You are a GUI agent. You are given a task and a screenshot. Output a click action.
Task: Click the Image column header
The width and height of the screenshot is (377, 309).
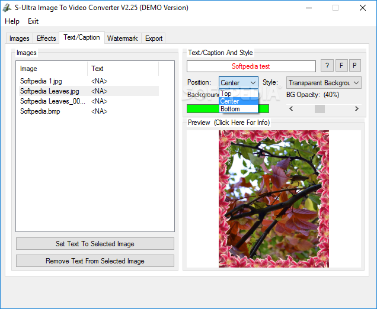[52, 69]
